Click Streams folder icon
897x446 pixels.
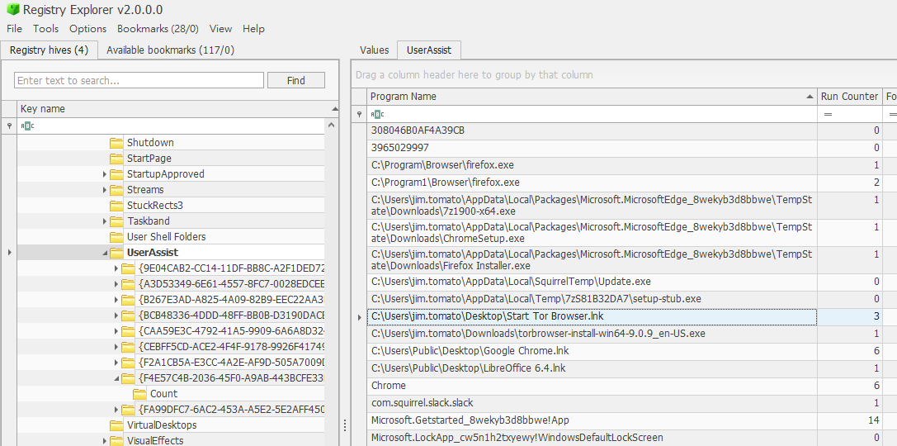click(x=116, y=189)
